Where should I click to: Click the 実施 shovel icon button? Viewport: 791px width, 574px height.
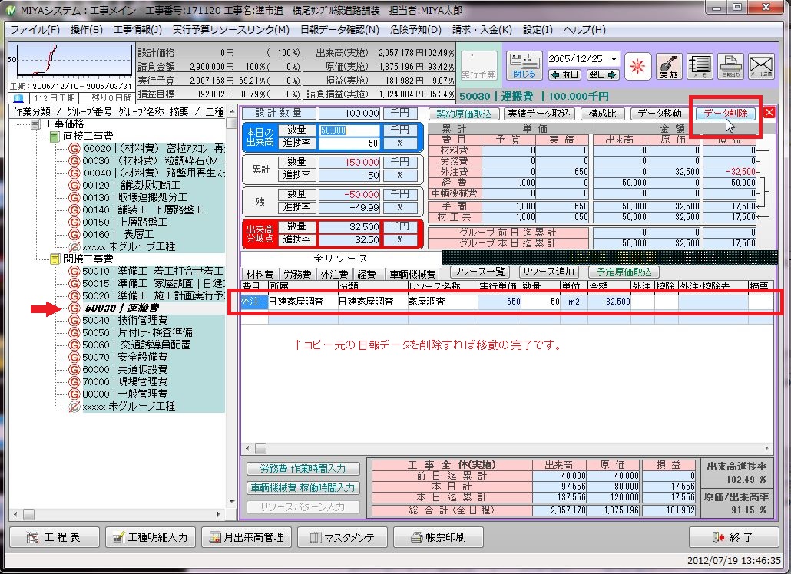point(669,66)
